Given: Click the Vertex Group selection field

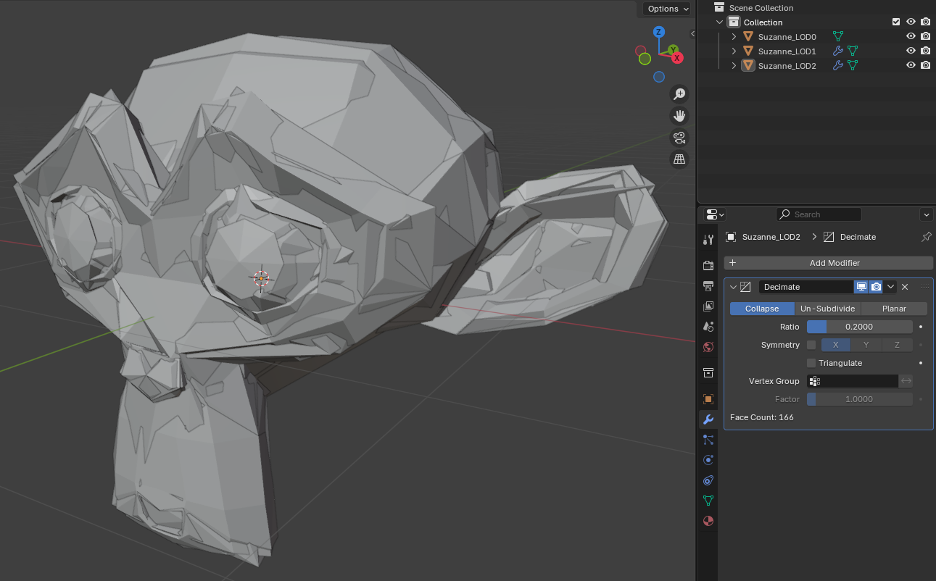Looking at the screenshot, I should [853, 381].
